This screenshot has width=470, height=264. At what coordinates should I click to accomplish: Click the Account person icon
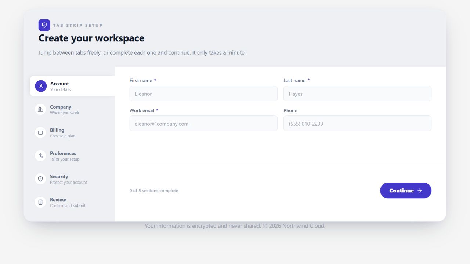[x=41, y=86]
